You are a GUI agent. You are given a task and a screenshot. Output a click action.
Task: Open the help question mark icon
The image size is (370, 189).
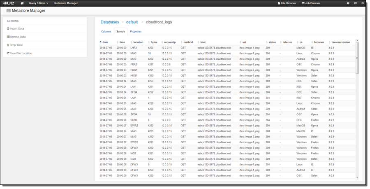point(348,3)
